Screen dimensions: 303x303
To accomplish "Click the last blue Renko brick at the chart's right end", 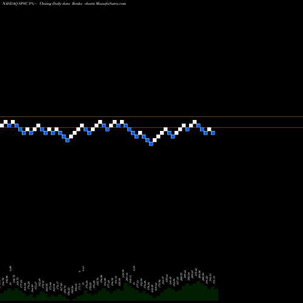I will click(213, 133).
